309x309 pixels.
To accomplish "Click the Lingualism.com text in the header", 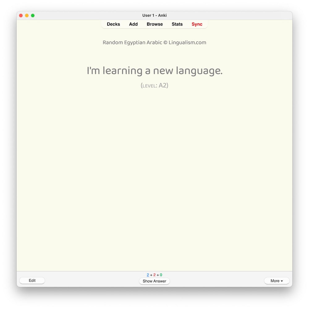I will click(x=187, y=43).
